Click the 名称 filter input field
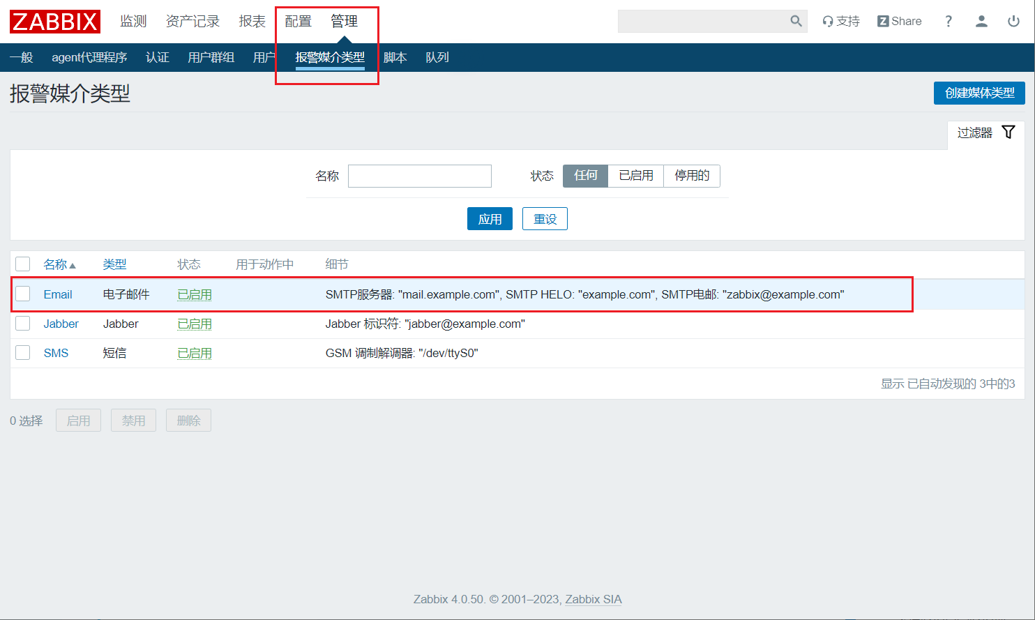1035x620 pixels. point(419,176)
